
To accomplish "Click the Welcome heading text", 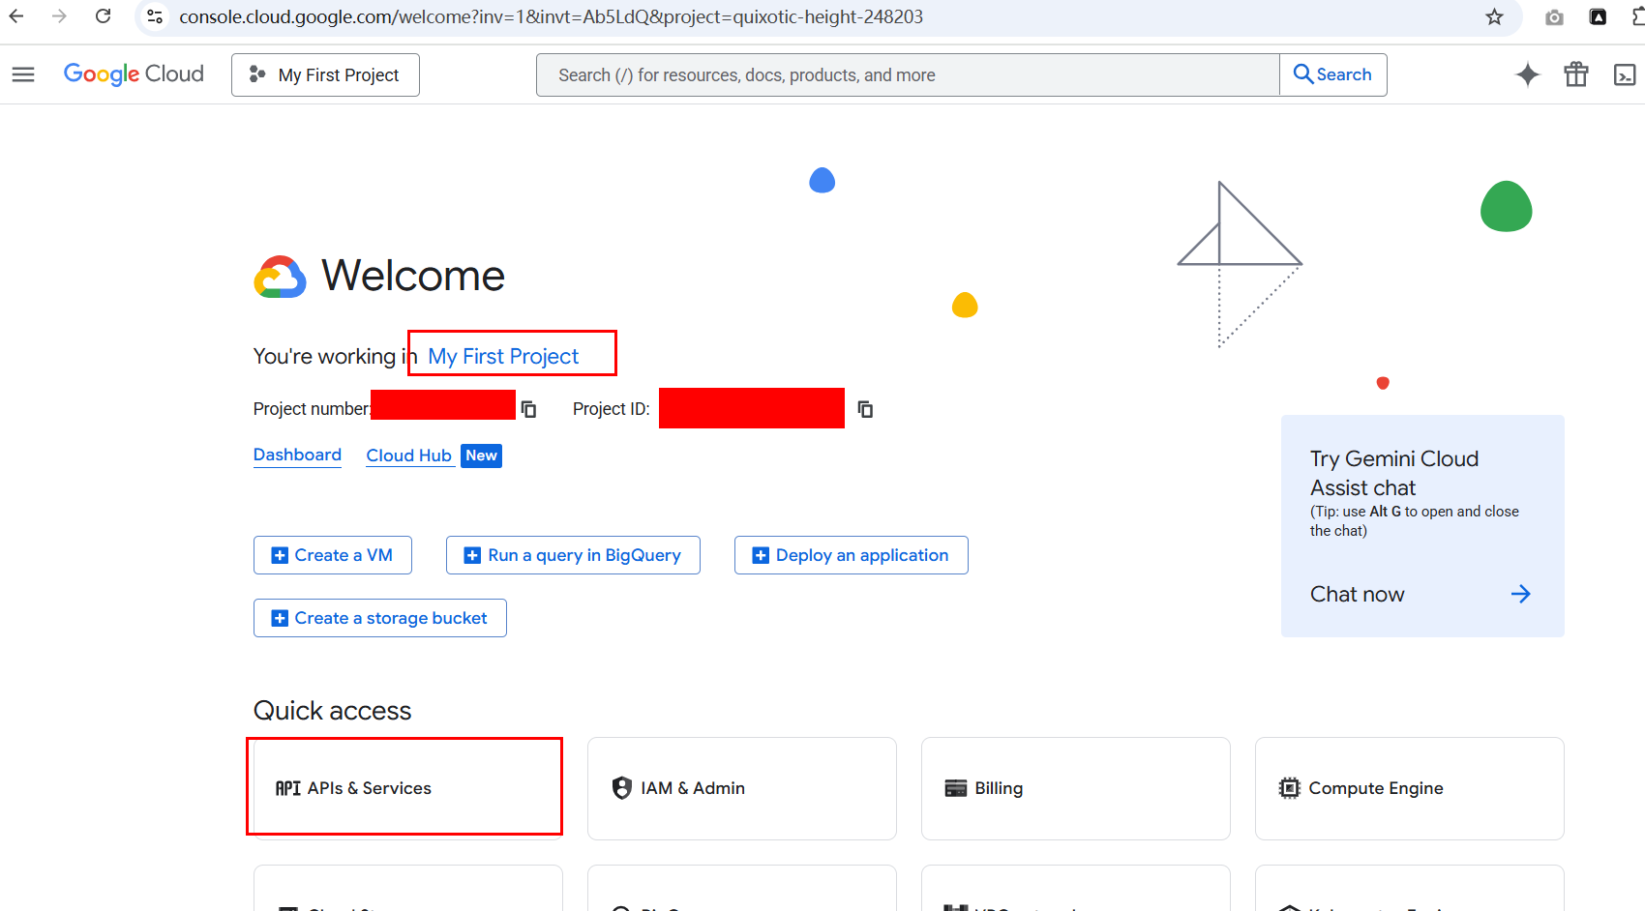I will click(x=413, y=276).
